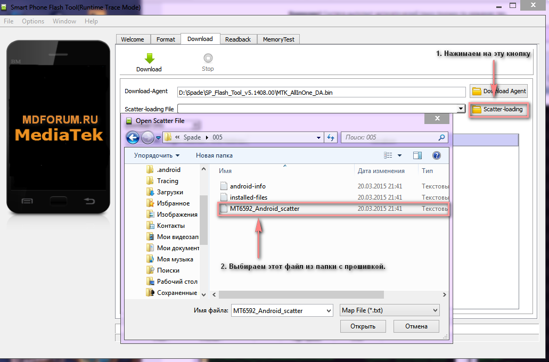Screen dimensions: 549x362
Task: Switch to the MemoryTest tab
Action: coord(278,39)
